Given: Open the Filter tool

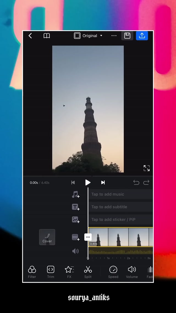Looking at the screenshot, I should (32, 272).
